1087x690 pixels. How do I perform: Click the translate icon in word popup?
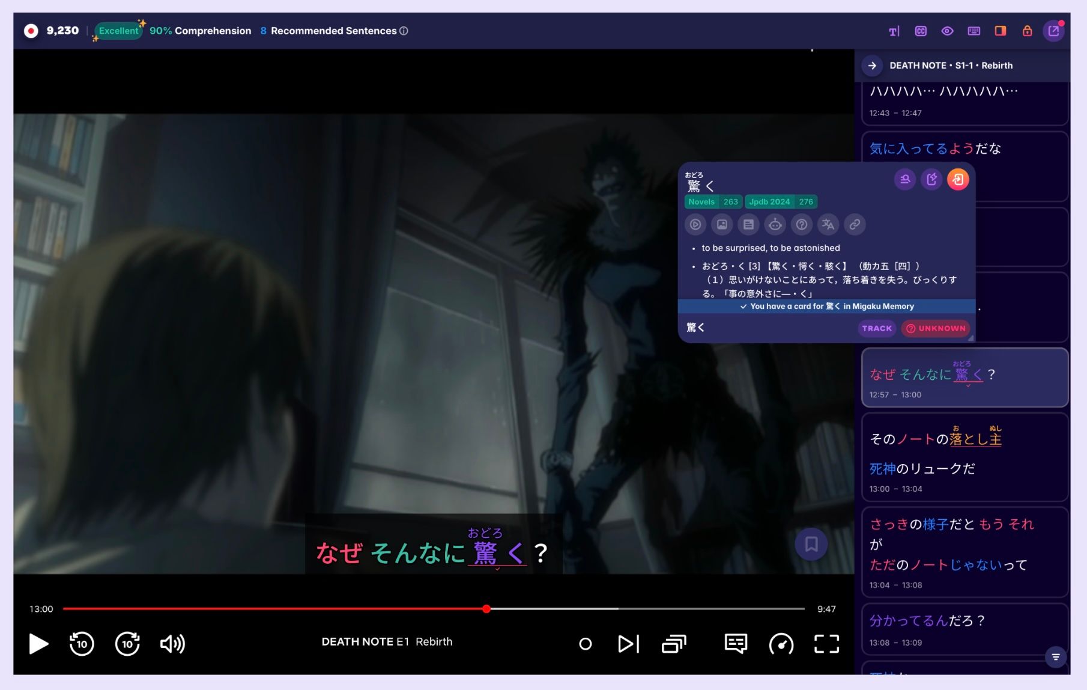pyautogui.click(x=828, y=225)
